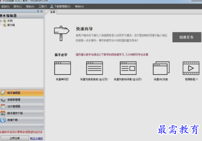This screenshot has height=141, width=202.
Task: Click the 新手必学 label
Action: coord(61,55)
